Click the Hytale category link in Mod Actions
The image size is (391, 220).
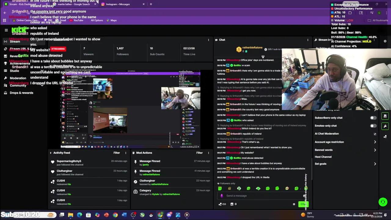(x=155, y=194)
